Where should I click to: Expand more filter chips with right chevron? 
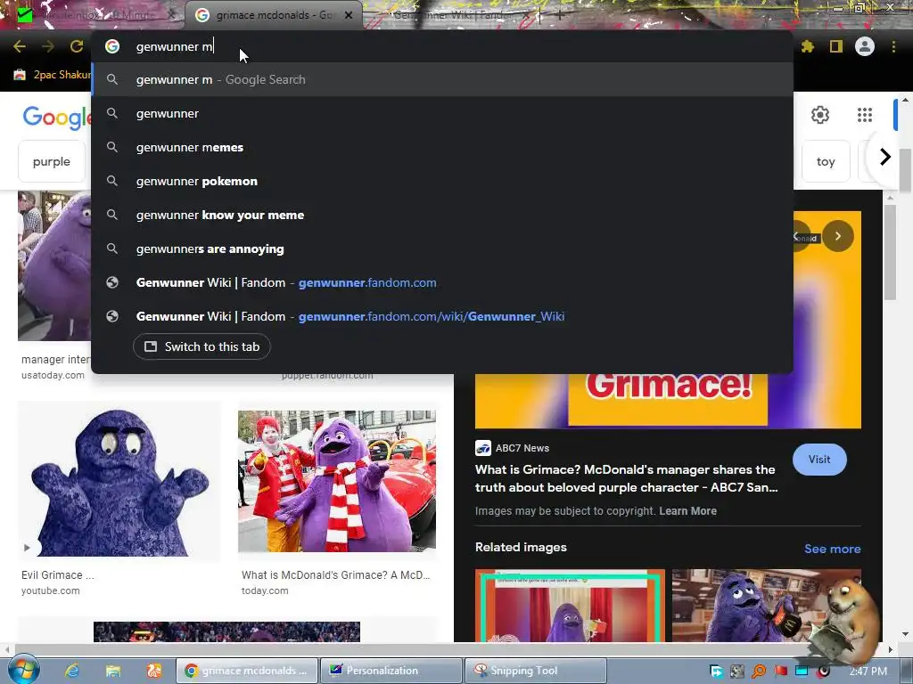pyautogui.click(x=884, y=157)
